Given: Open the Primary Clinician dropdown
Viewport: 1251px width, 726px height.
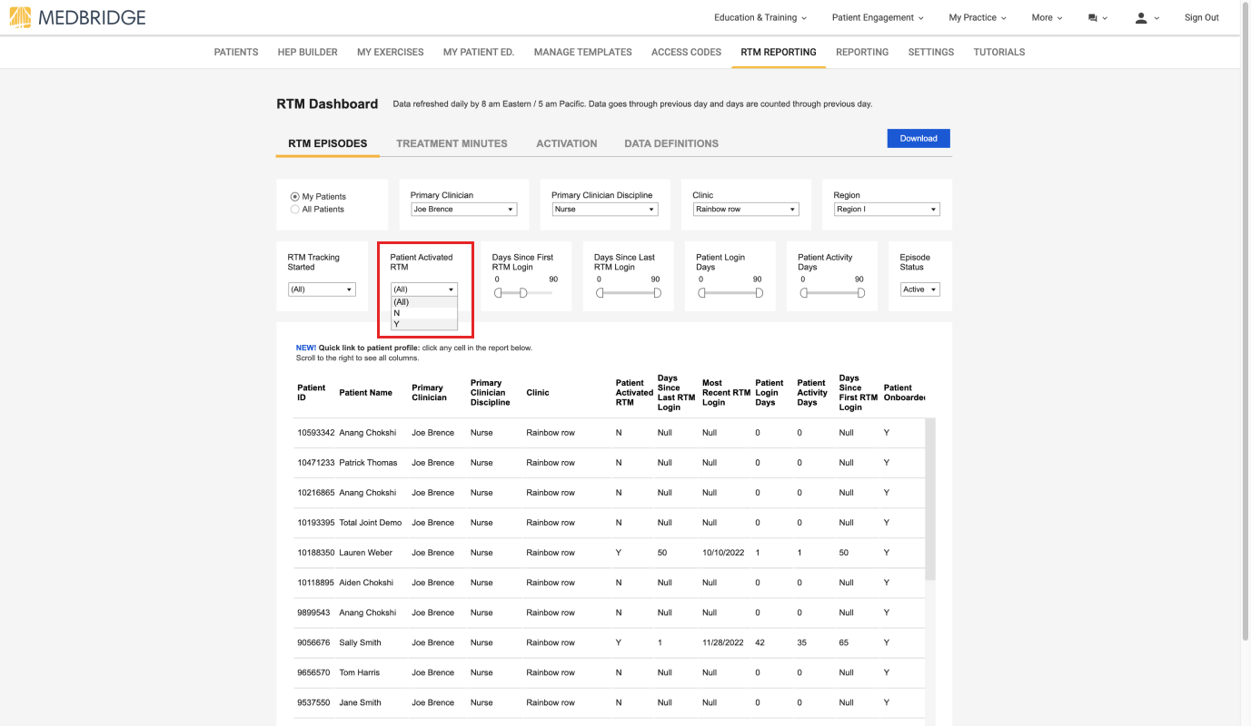Looking at the screenshot, I should click(x=463, y=210).
